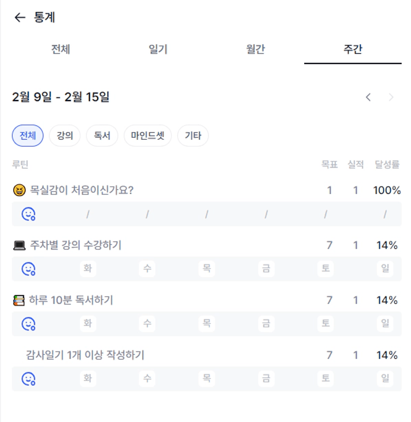Viewport: 411px width, 422px height.
Task: Click smiley icon in 목실감이 처음이신가요 row
Action: 28,214
